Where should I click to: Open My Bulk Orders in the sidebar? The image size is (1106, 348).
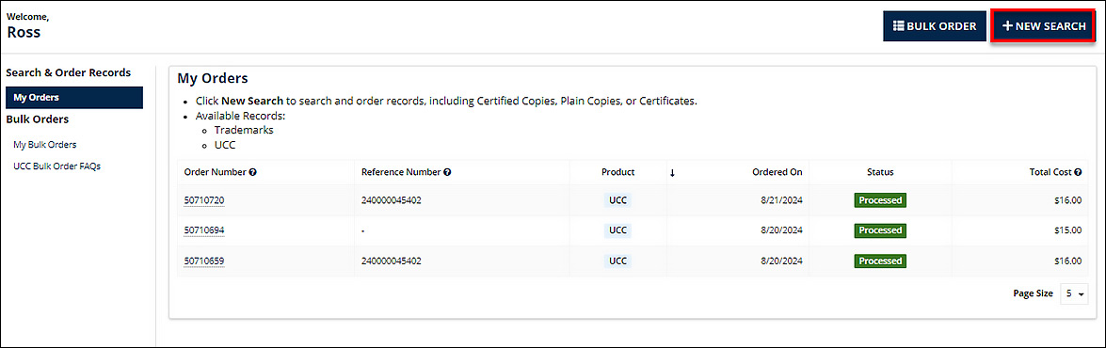pos(45,145)
